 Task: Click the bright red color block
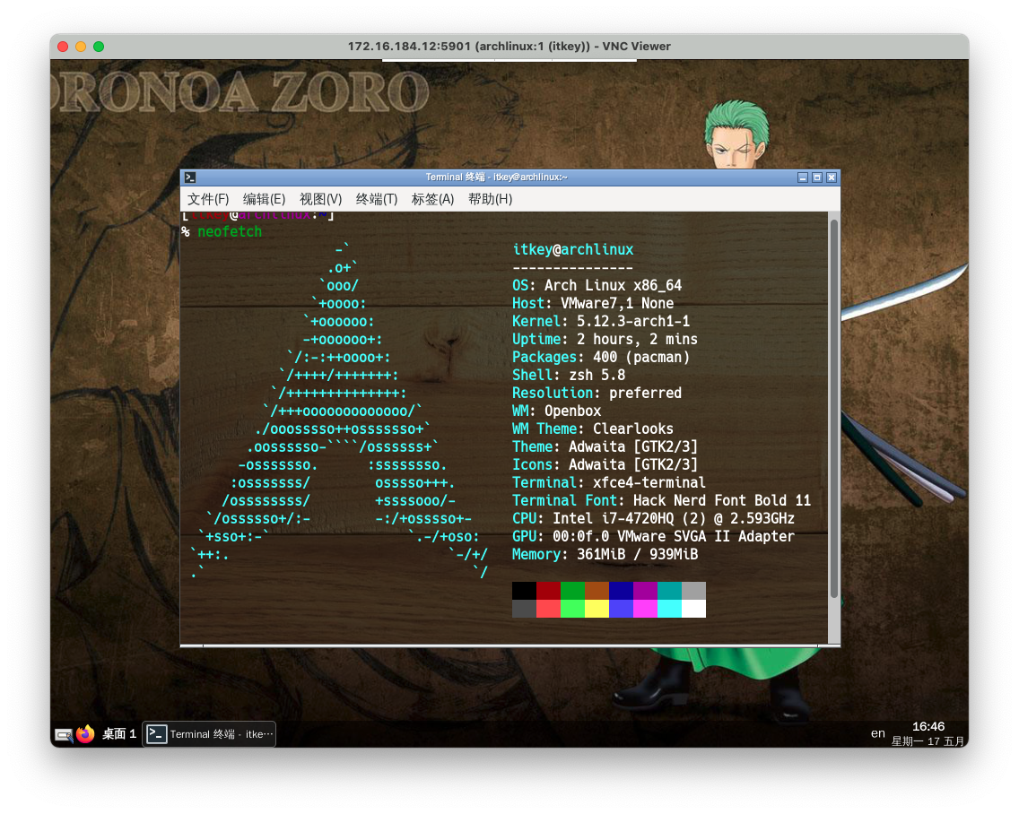[548, 609]
